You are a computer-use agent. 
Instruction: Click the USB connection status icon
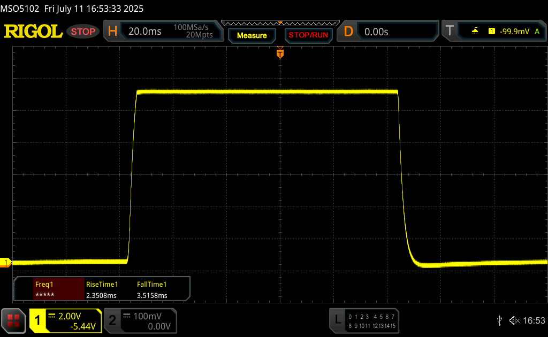coord(499,320)
